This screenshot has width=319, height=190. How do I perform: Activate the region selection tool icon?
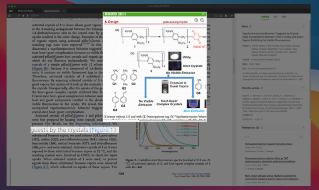[216, 16]
